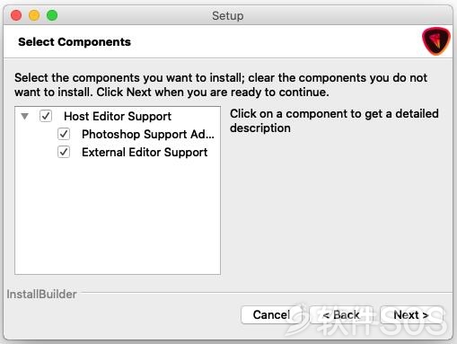This screenshot has height=344, width=457.
Task: Select the Photoshop Support Ad... item
Action: click(x=148, y=134)
